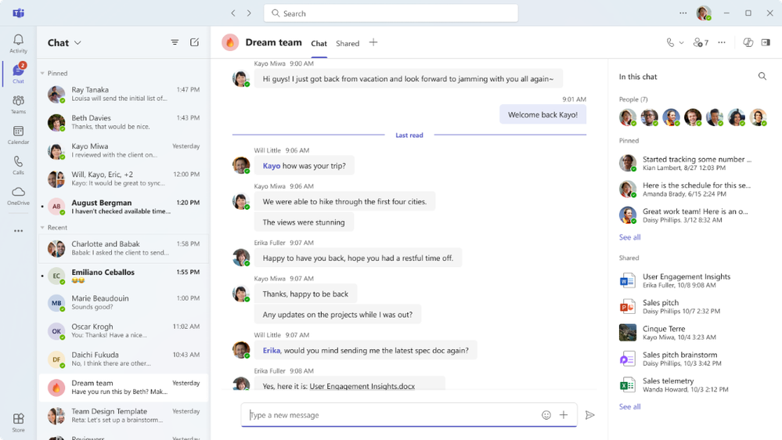This screenshot has height=440, width=782.
Task: Open more chat options ellipsis in header
Action: 722,43
